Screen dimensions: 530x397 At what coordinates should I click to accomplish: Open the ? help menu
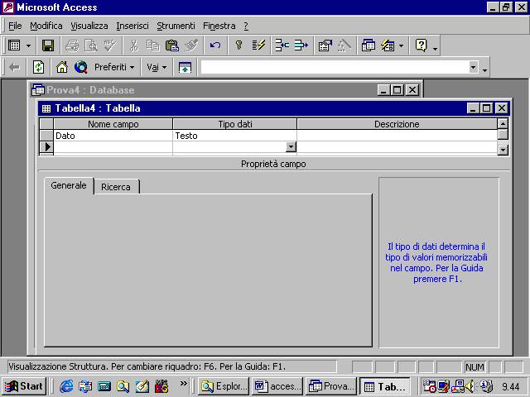point(246,26)
